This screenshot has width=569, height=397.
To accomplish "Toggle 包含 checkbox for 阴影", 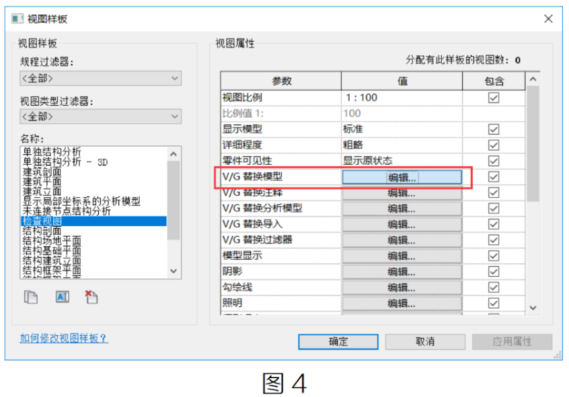I will coord(494,271).
